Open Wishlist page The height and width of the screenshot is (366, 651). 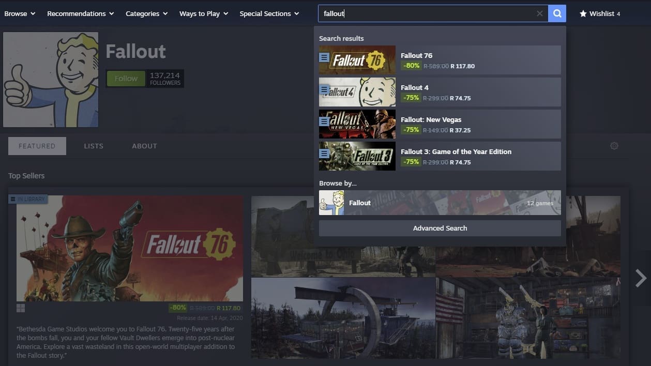tap(600, 13)
